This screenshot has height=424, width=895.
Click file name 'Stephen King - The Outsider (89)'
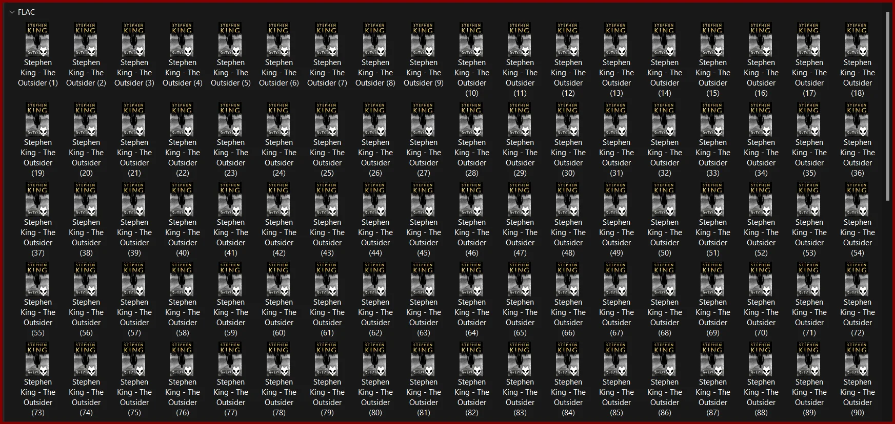point(809,397)
